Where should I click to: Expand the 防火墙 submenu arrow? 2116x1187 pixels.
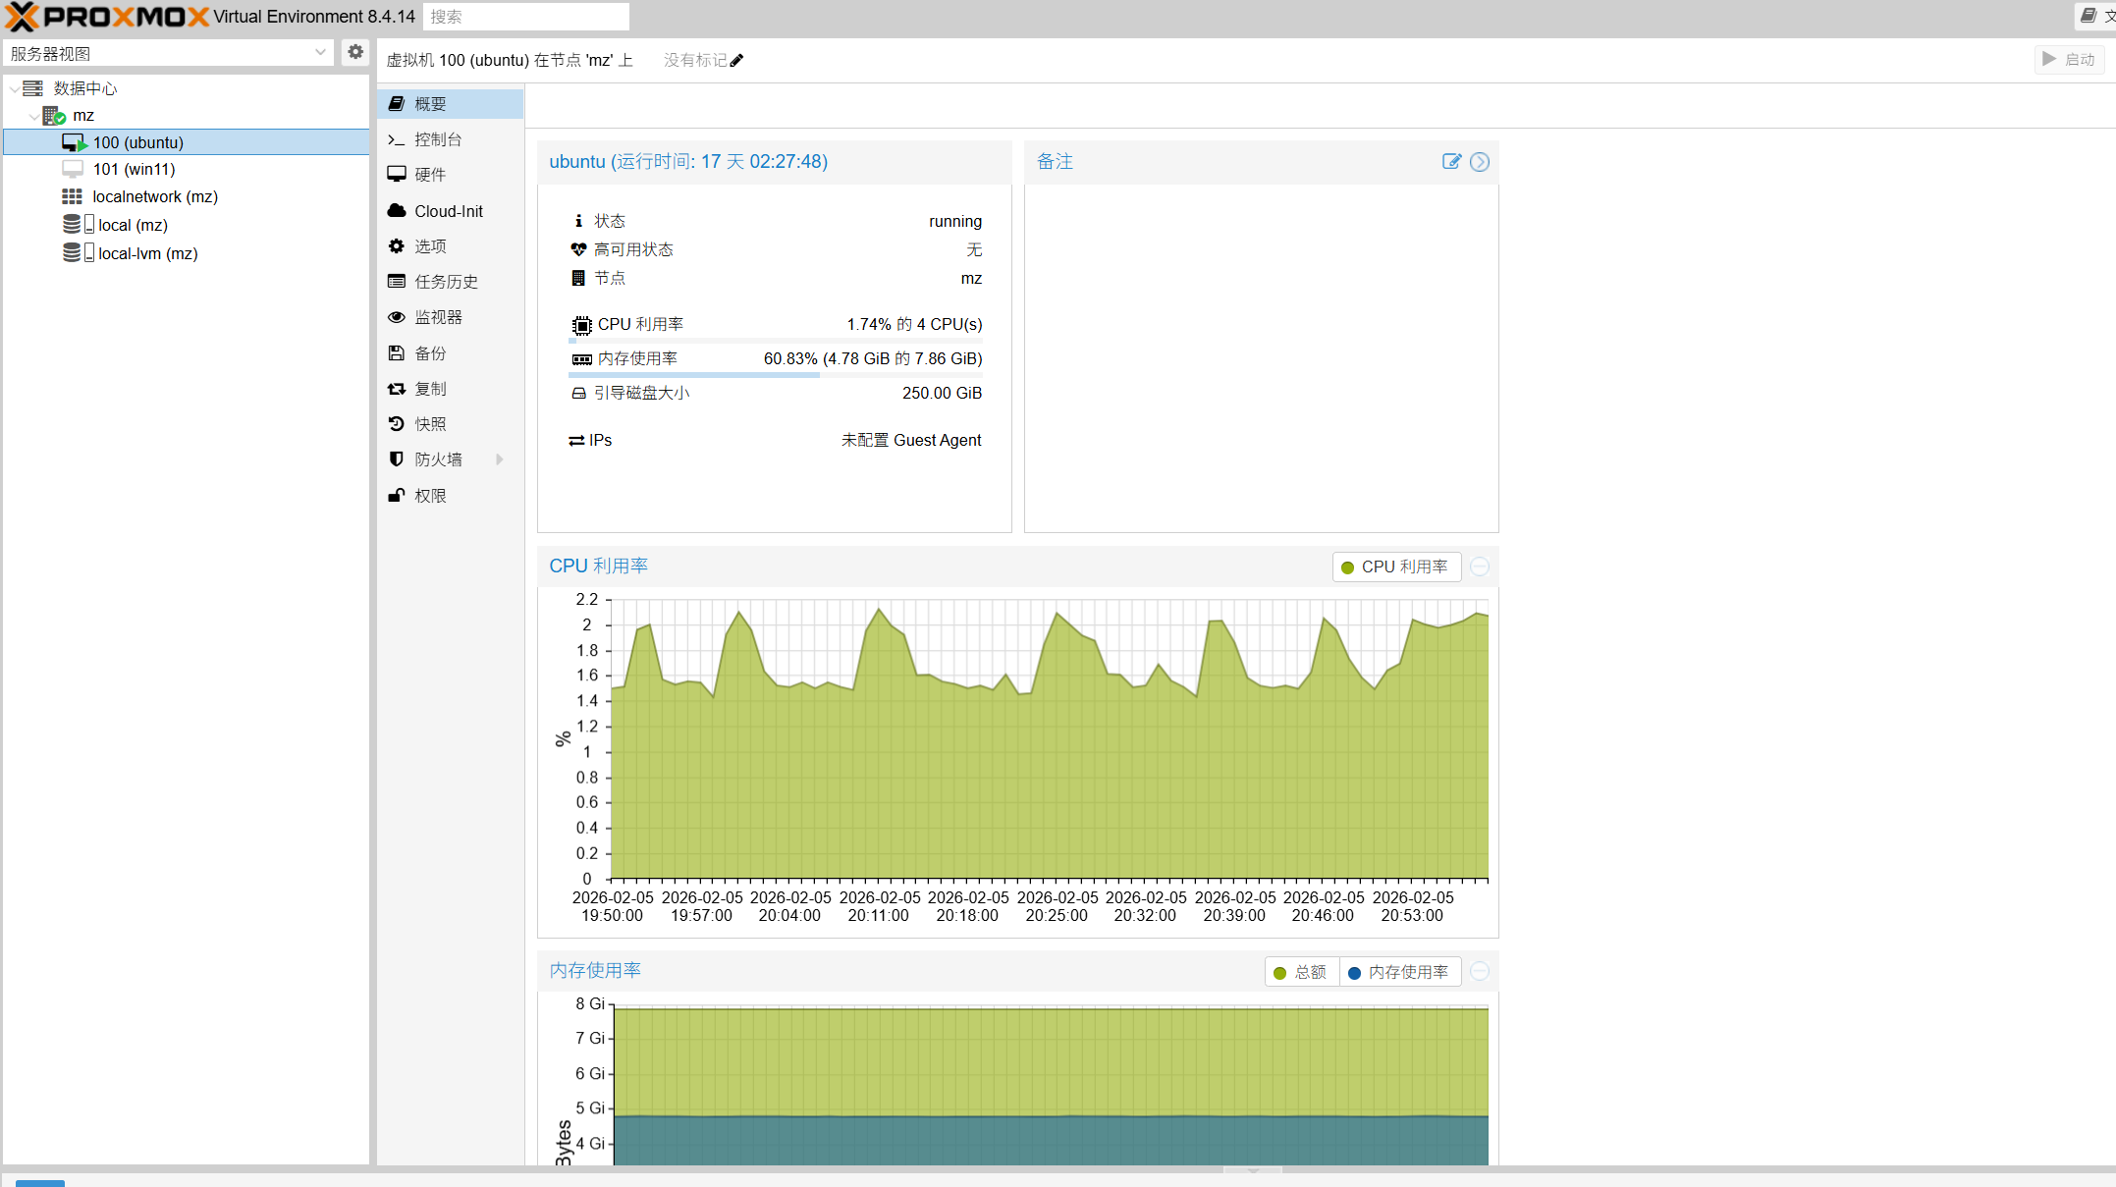point(500,459)
